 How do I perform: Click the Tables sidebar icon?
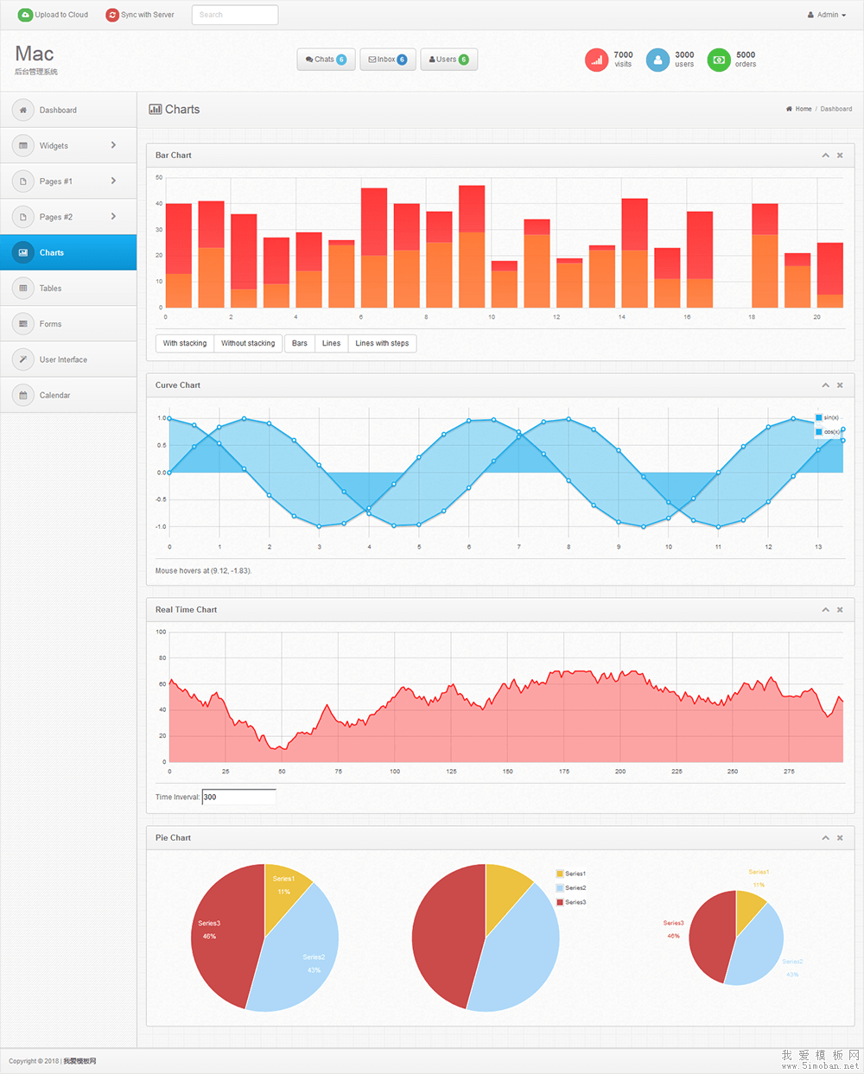(x=23, y=288)
